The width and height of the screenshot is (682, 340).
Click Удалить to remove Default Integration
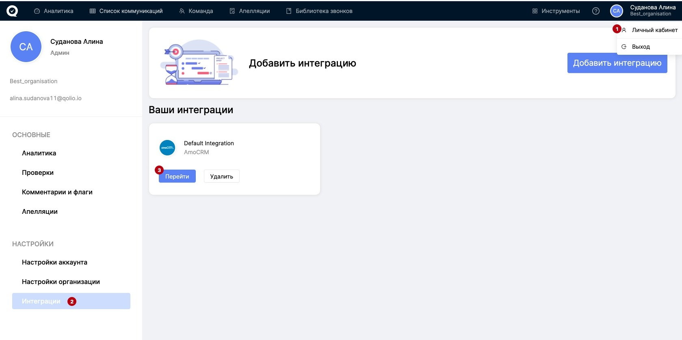[221, 176]
